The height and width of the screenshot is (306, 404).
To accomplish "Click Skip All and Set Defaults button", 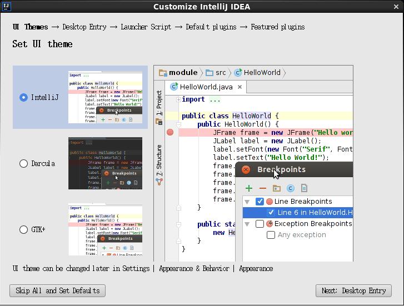I will 57,291.
